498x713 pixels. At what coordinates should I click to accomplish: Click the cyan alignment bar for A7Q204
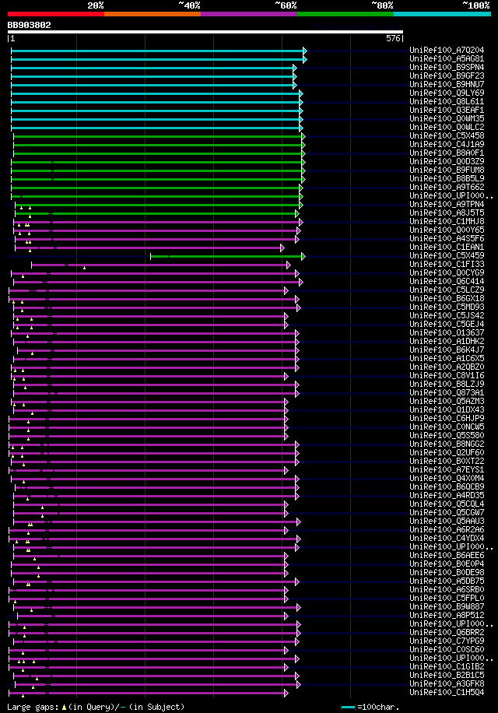(x=158, y=51)
